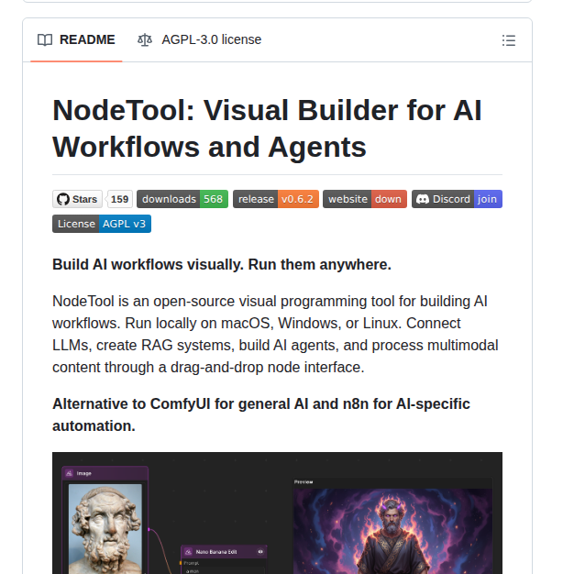Viewport: 574px width, 574px height.
Task: Click the 'Alternative to ComfyUI' bold paragraph
Action: tap(261, 415)
